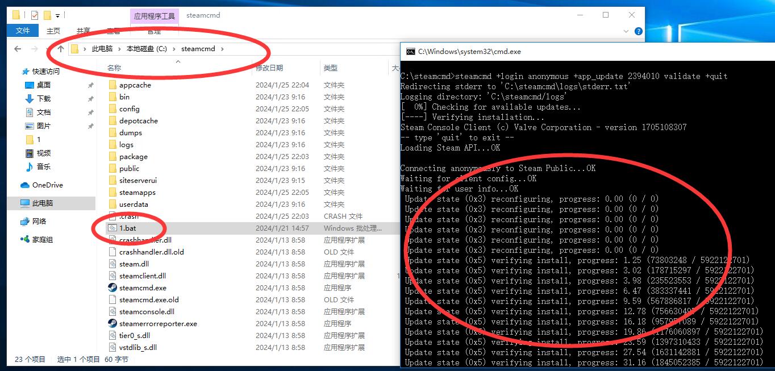This screenshot has width=775, height=371.
Task: Sort by the 名称 column header
Action: [114, 68]
